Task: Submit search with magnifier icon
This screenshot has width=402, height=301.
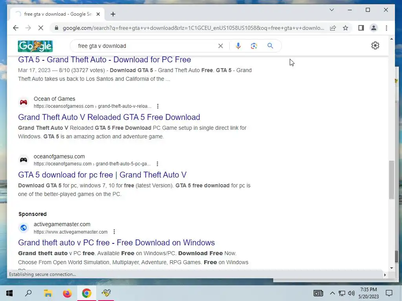Action: (270, 46)
